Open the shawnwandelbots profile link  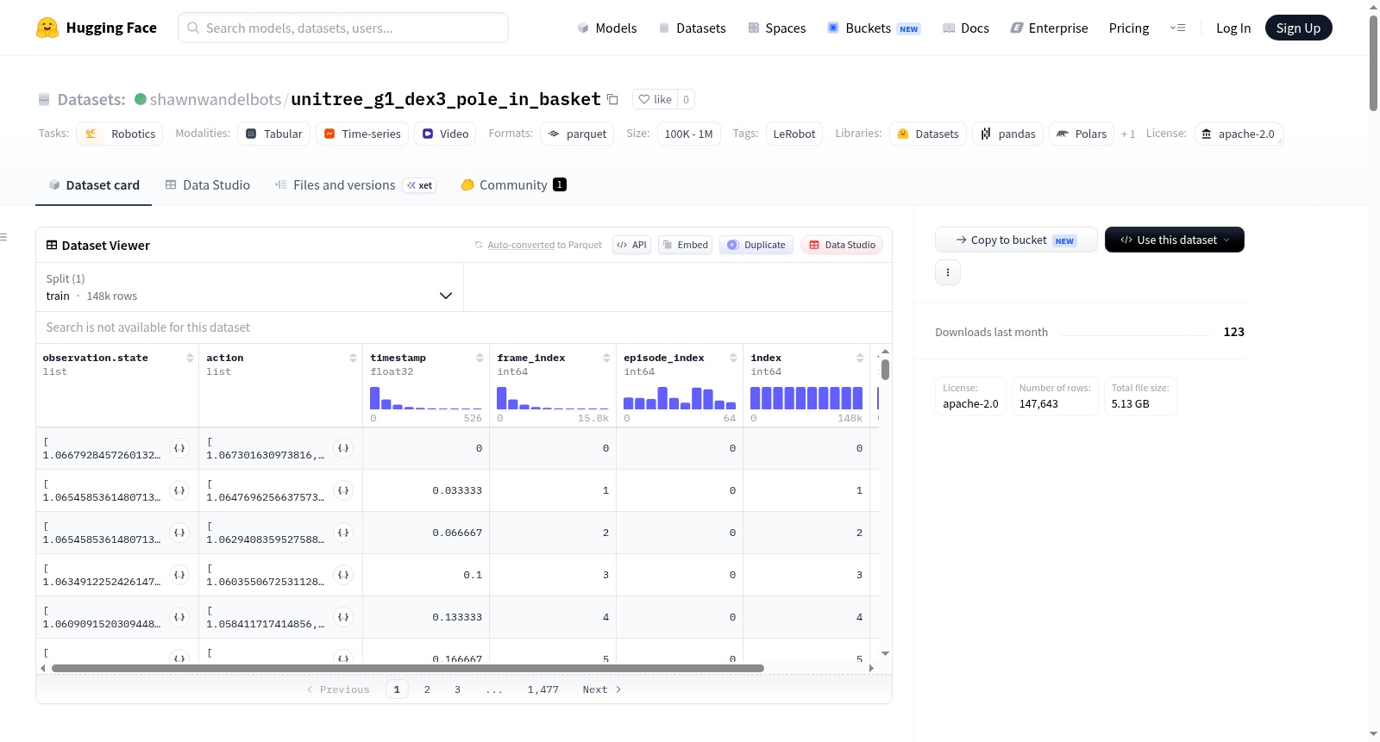point(216,99)
